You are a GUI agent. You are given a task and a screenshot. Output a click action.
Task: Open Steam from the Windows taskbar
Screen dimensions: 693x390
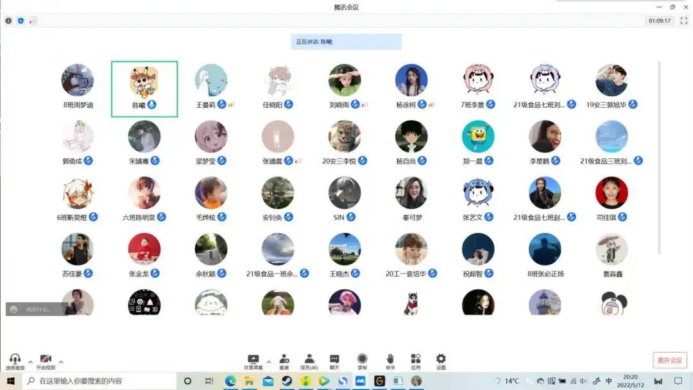[x=286, y=381]
